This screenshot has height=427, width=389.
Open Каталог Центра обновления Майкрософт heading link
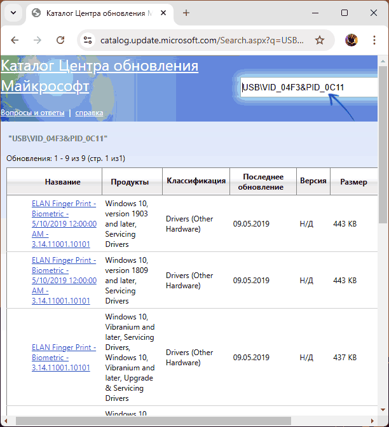[100, 76]
